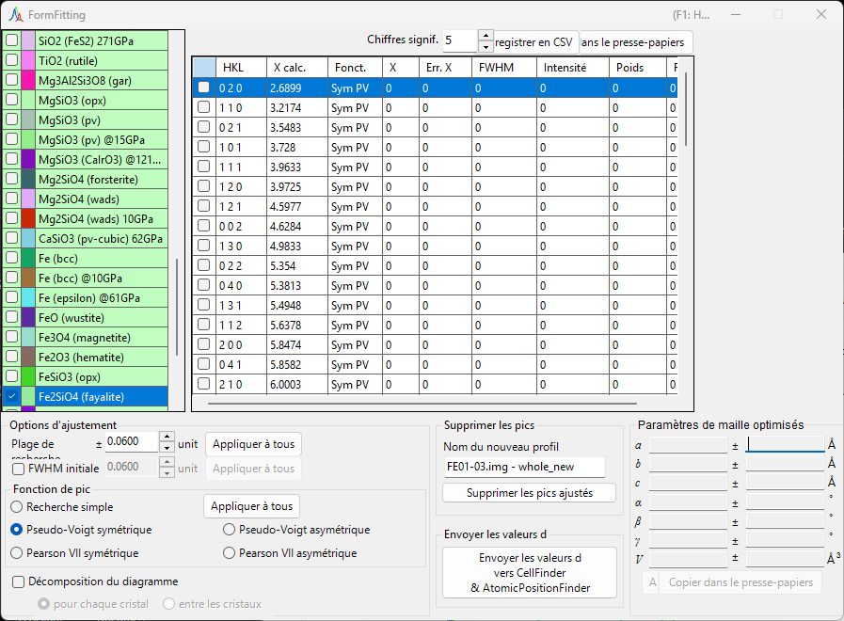This screenshot has width=844, height=621.
Task: Click the small A button beside Copier
Action: (652, 582)
